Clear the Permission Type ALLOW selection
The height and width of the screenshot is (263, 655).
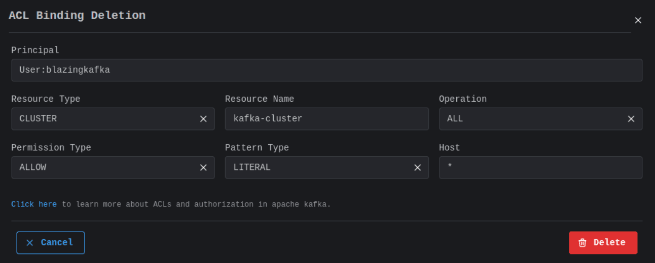[203, 167]
